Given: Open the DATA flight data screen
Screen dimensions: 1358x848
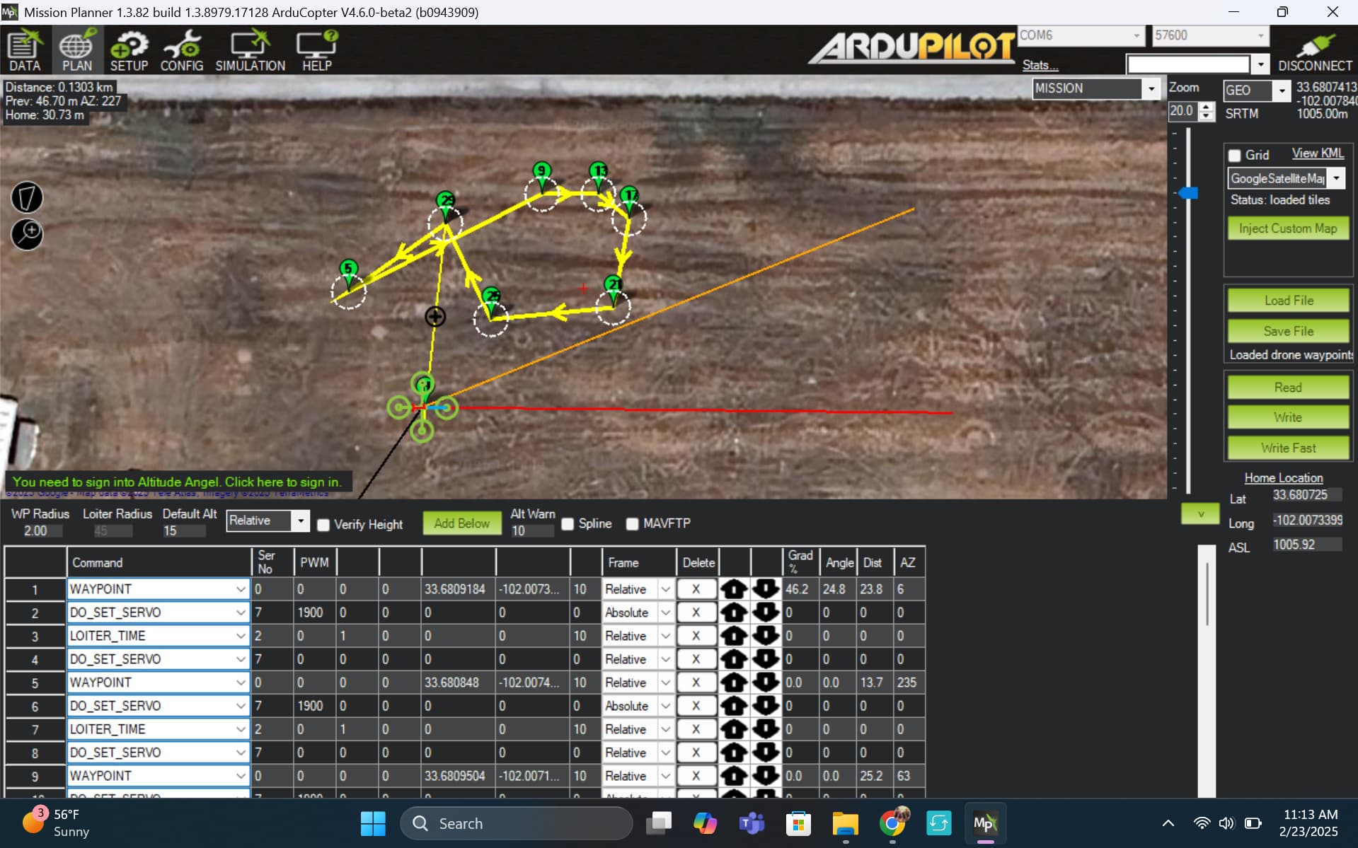Looking at the screenshot, I should click(x=25, y=50).
